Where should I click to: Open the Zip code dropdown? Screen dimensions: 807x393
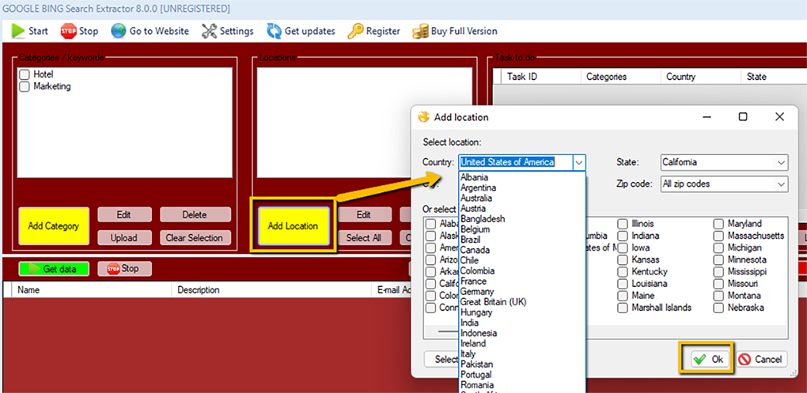(724, 184)
